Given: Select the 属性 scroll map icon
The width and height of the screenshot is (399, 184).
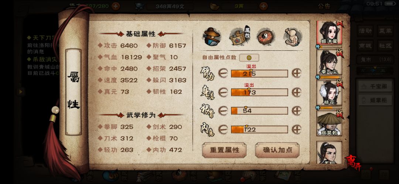Looking at the screenshot, I should click(240, 36).
